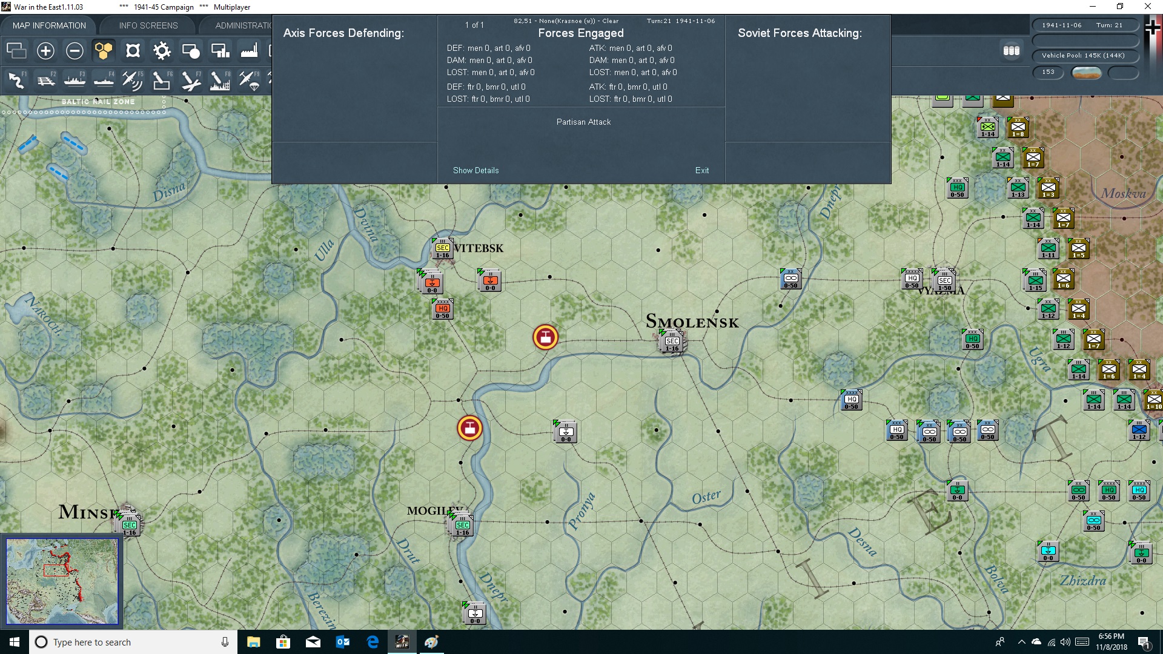Toggle the yellow hex grid display
The image size is (1163, 654).
[104, 51]
